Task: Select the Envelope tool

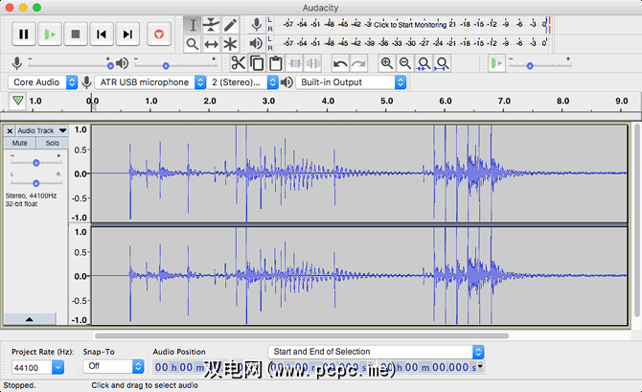Action: (x=211, y=25)
